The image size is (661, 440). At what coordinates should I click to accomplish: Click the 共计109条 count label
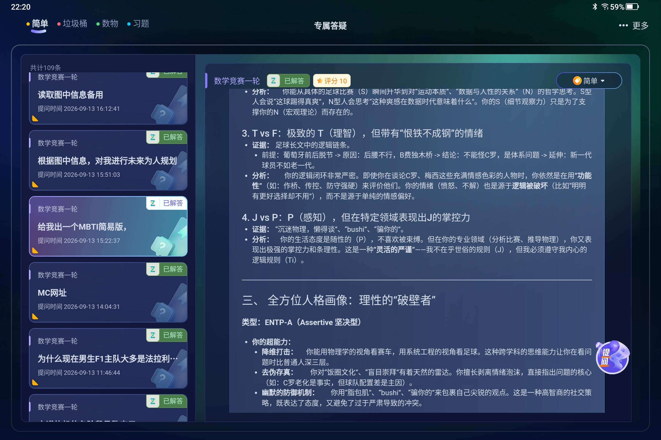point(45,67)
